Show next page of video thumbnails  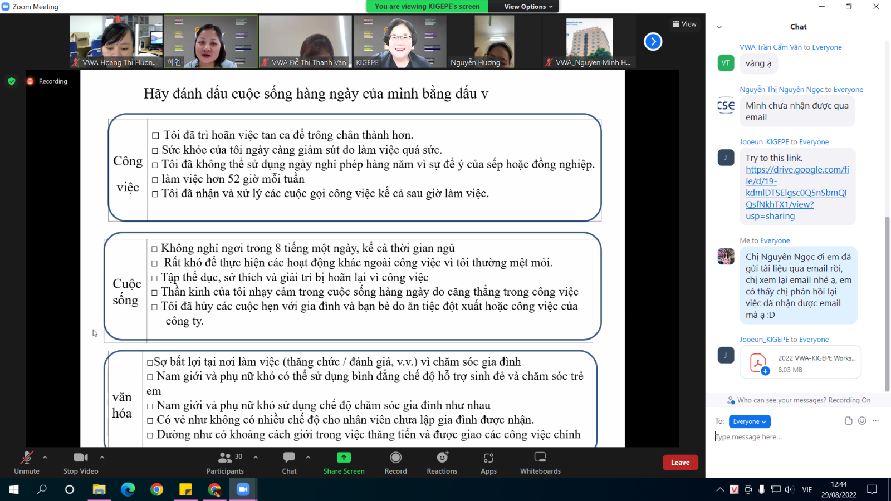(653, 41)
